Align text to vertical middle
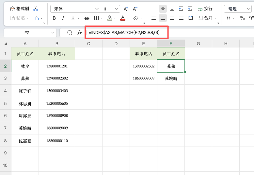Image resolution: width=254 pixels, height=175 pixels. [x=163, y=9]
